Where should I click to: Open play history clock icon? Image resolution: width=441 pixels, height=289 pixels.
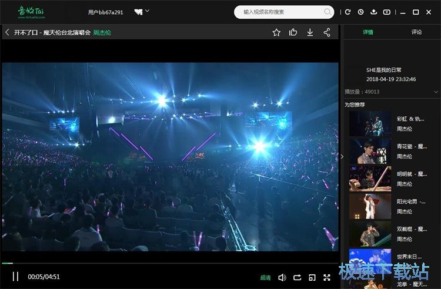tap(360, 12)
